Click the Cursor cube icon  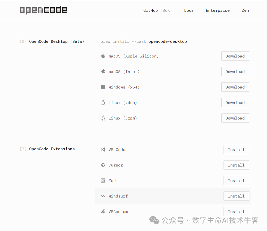[x=103, y=165]
